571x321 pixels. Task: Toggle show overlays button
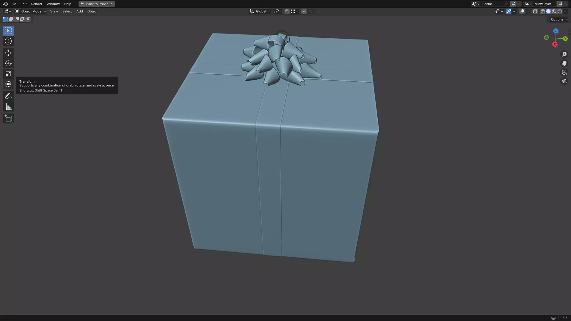(x=522, y=11)
